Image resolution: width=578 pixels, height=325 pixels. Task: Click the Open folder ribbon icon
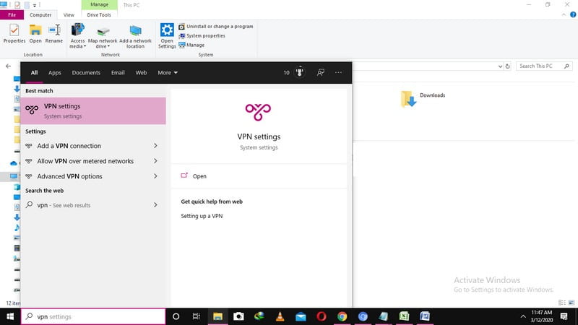[x=35, y=33]
